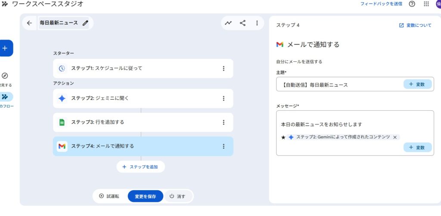
Task: Select ステップ3: 行を追加する step
Action: pos(129,122)
